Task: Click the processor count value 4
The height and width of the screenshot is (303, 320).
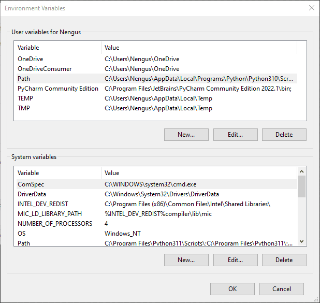Action: pos(106,224)
